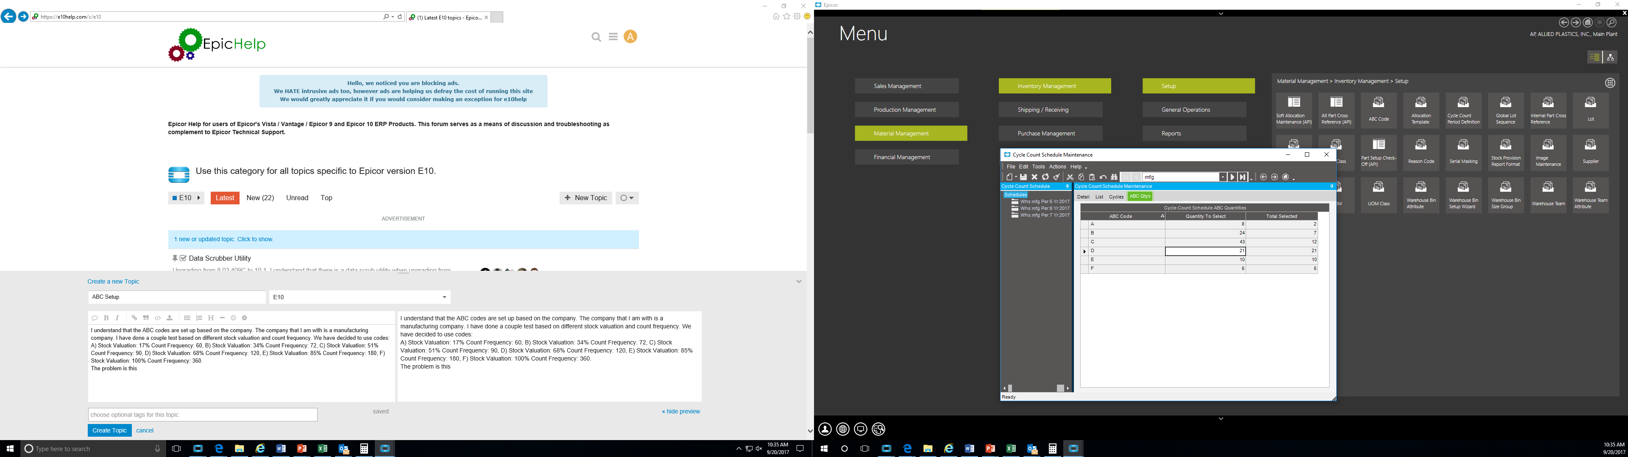Viewport: 1628px width, 457px height.
Task: Open notification level dropdown beside New Topic
Action: 627,198
